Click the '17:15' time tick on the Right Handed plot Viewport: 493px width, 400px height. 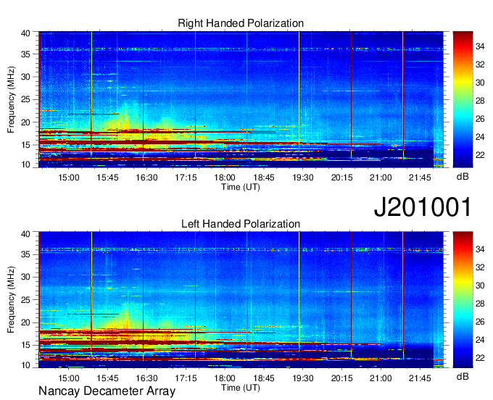[186, 178]
